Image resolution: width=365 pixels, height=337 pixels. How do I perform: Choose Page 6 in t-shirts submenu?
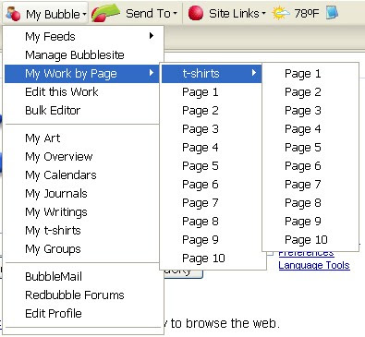[310, 166]
